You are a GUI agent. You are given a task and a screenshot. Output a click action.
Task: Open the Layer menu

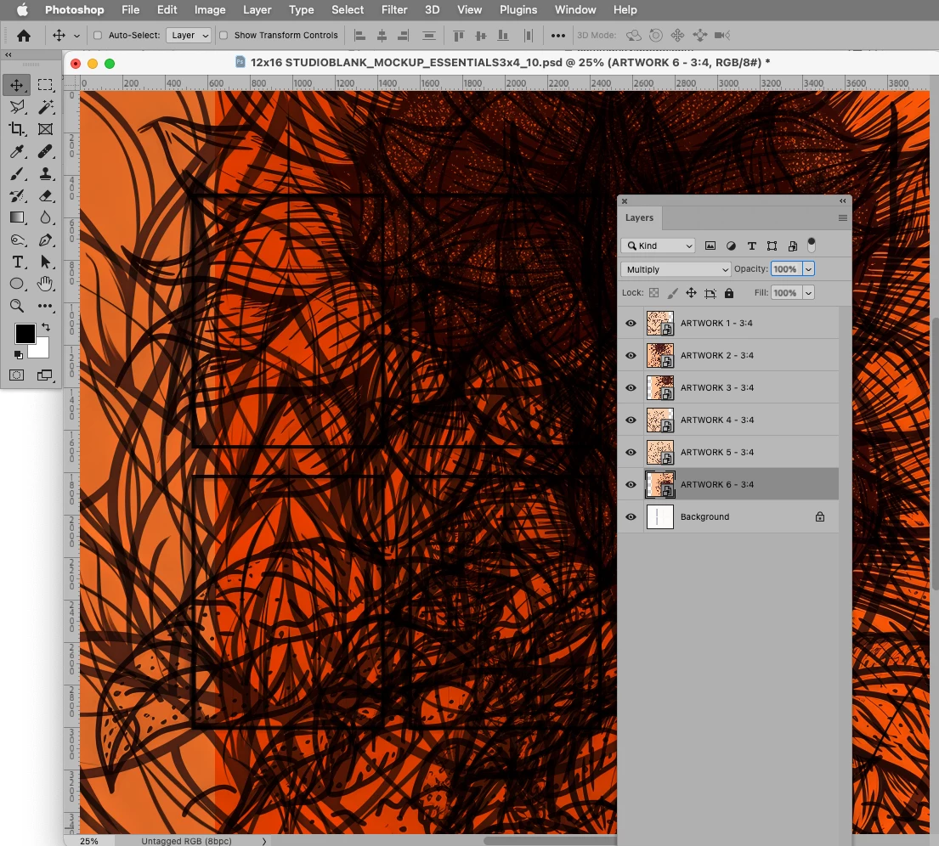tap(257, 9)
